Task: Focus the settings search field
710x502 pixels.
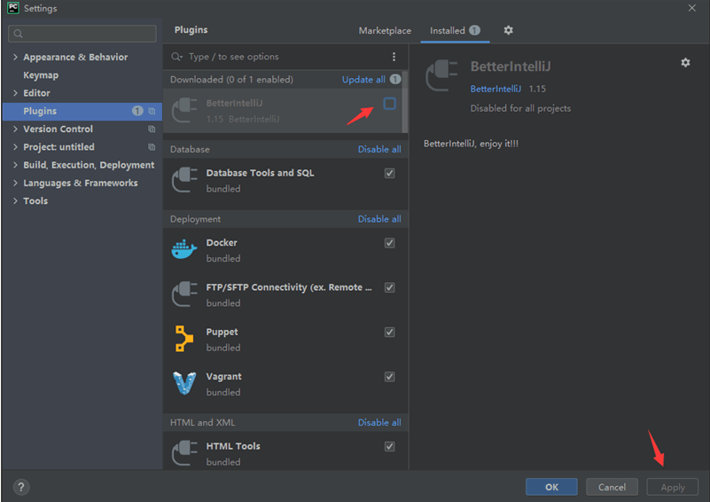Action: tap(82, 34)
